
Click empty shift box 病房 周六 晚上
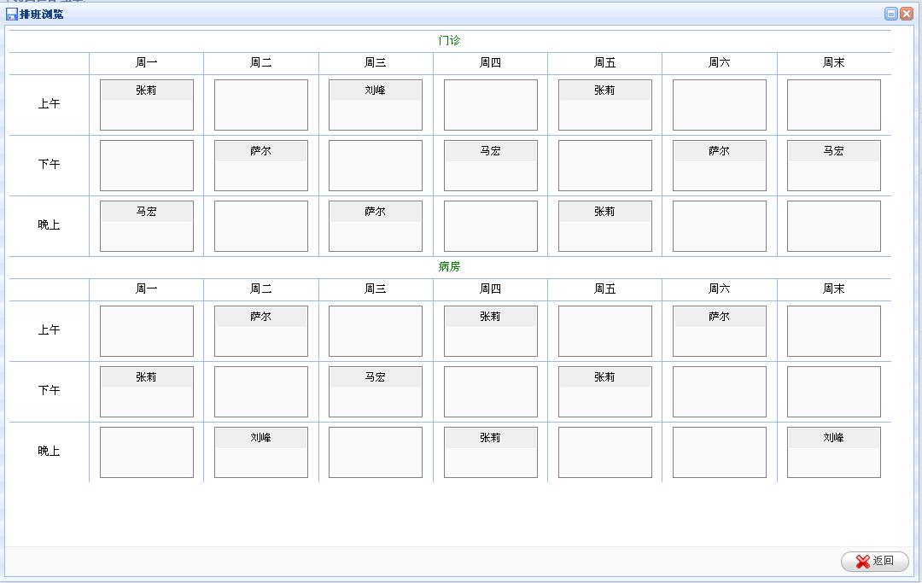719,452
